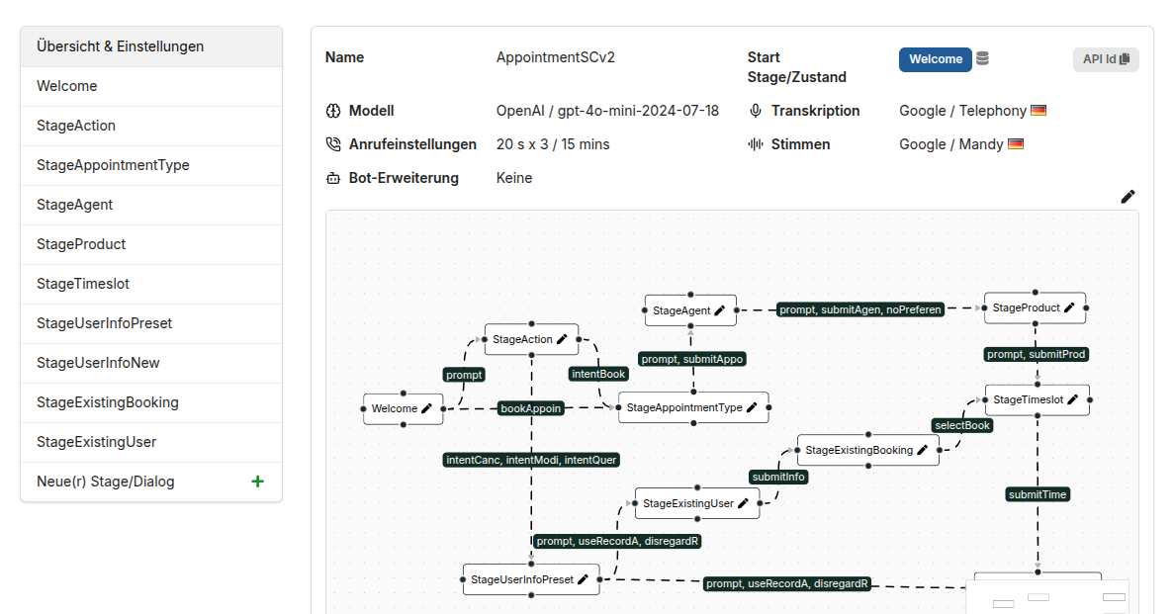Click the blue Welcome start stage badge
1174x614 pixels.
pos(936,59)
